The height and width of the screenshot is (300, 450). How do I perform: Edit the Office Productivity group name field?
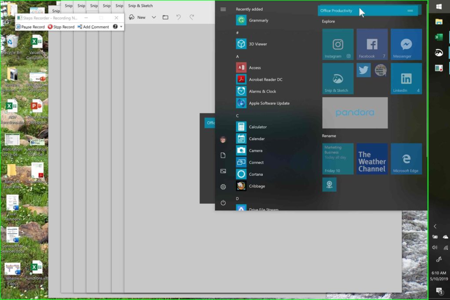(368, 11)
